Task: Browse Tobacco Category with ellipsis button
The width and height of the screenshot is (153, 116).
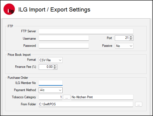Action: pos(67,97)
